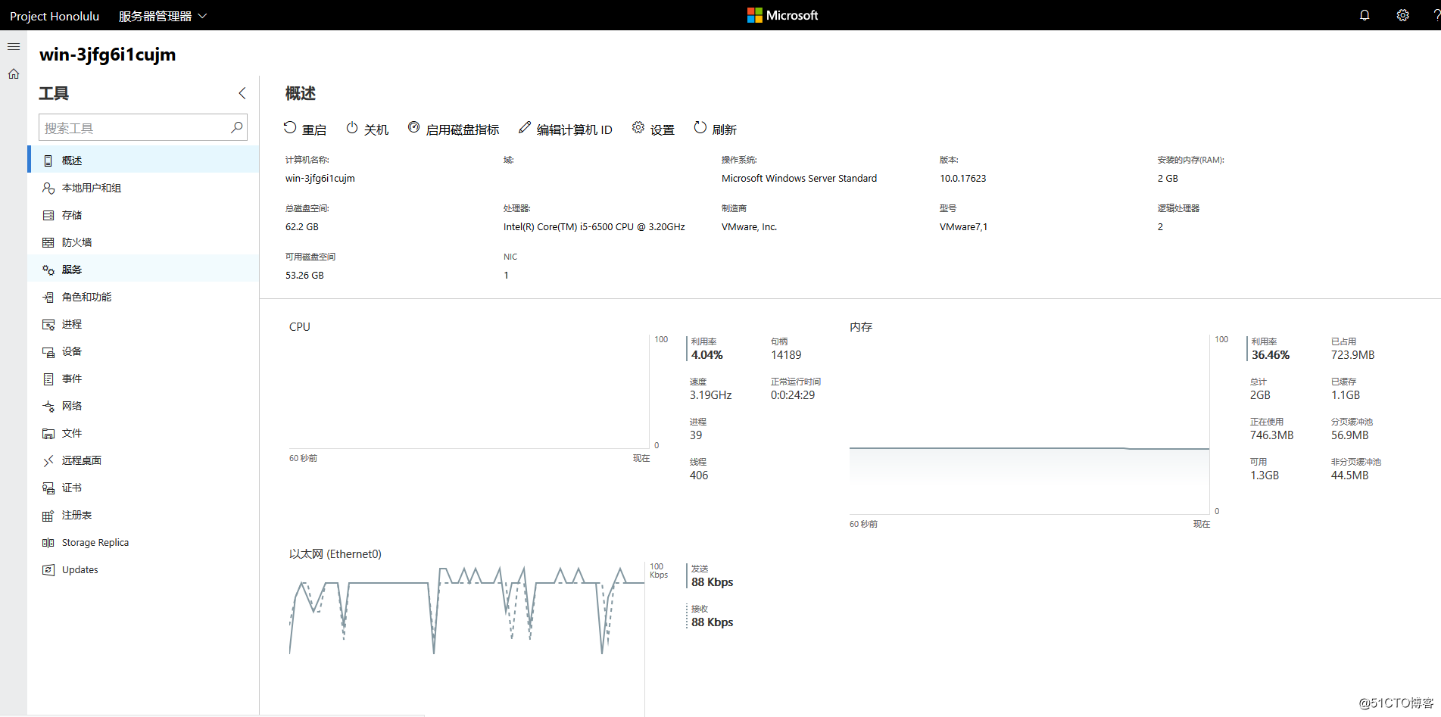Collapse the 工具 panel with chevron
The height and width of the screenshot is (717, 1441).
coord(242,93)
